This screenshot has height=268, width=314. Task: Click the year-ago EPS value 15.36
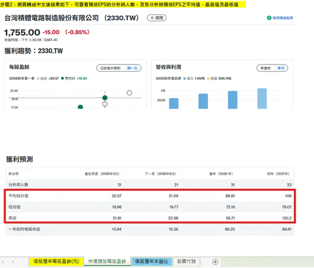tap(173, 229)
